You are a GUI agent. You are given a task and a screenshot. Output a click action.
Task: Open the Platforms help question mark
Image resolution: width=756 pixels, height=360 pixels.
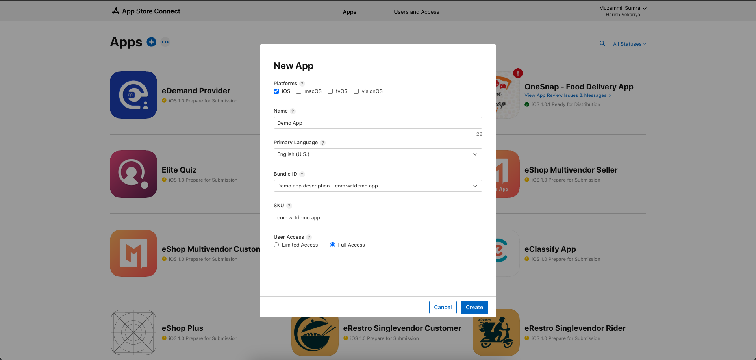302,84
